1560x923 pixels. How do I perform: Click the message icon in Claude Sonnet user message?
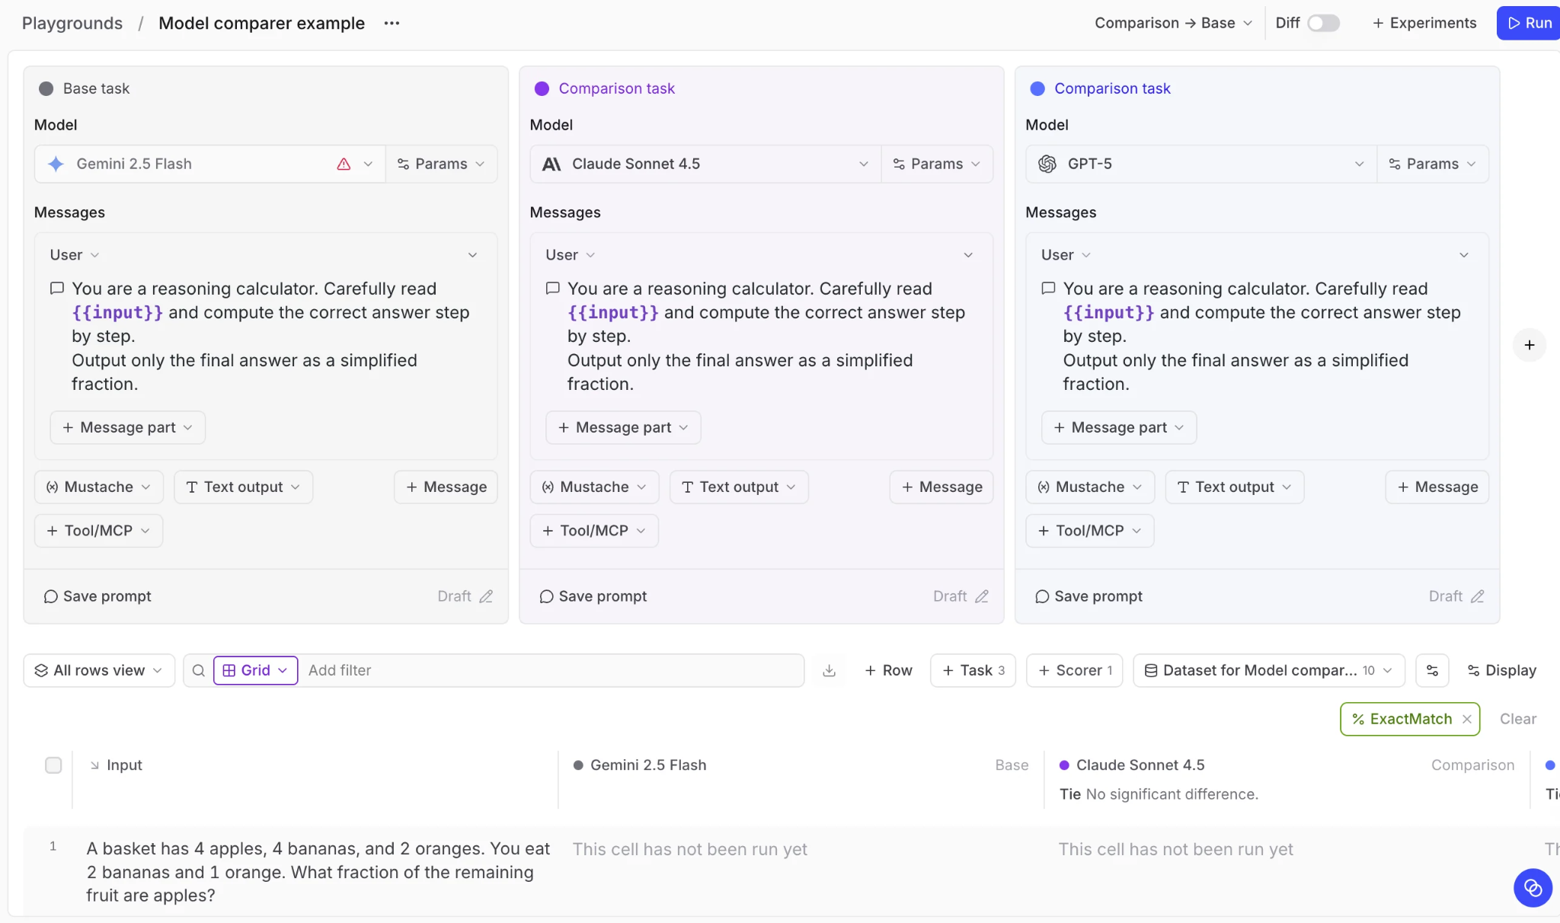point(552,288)
